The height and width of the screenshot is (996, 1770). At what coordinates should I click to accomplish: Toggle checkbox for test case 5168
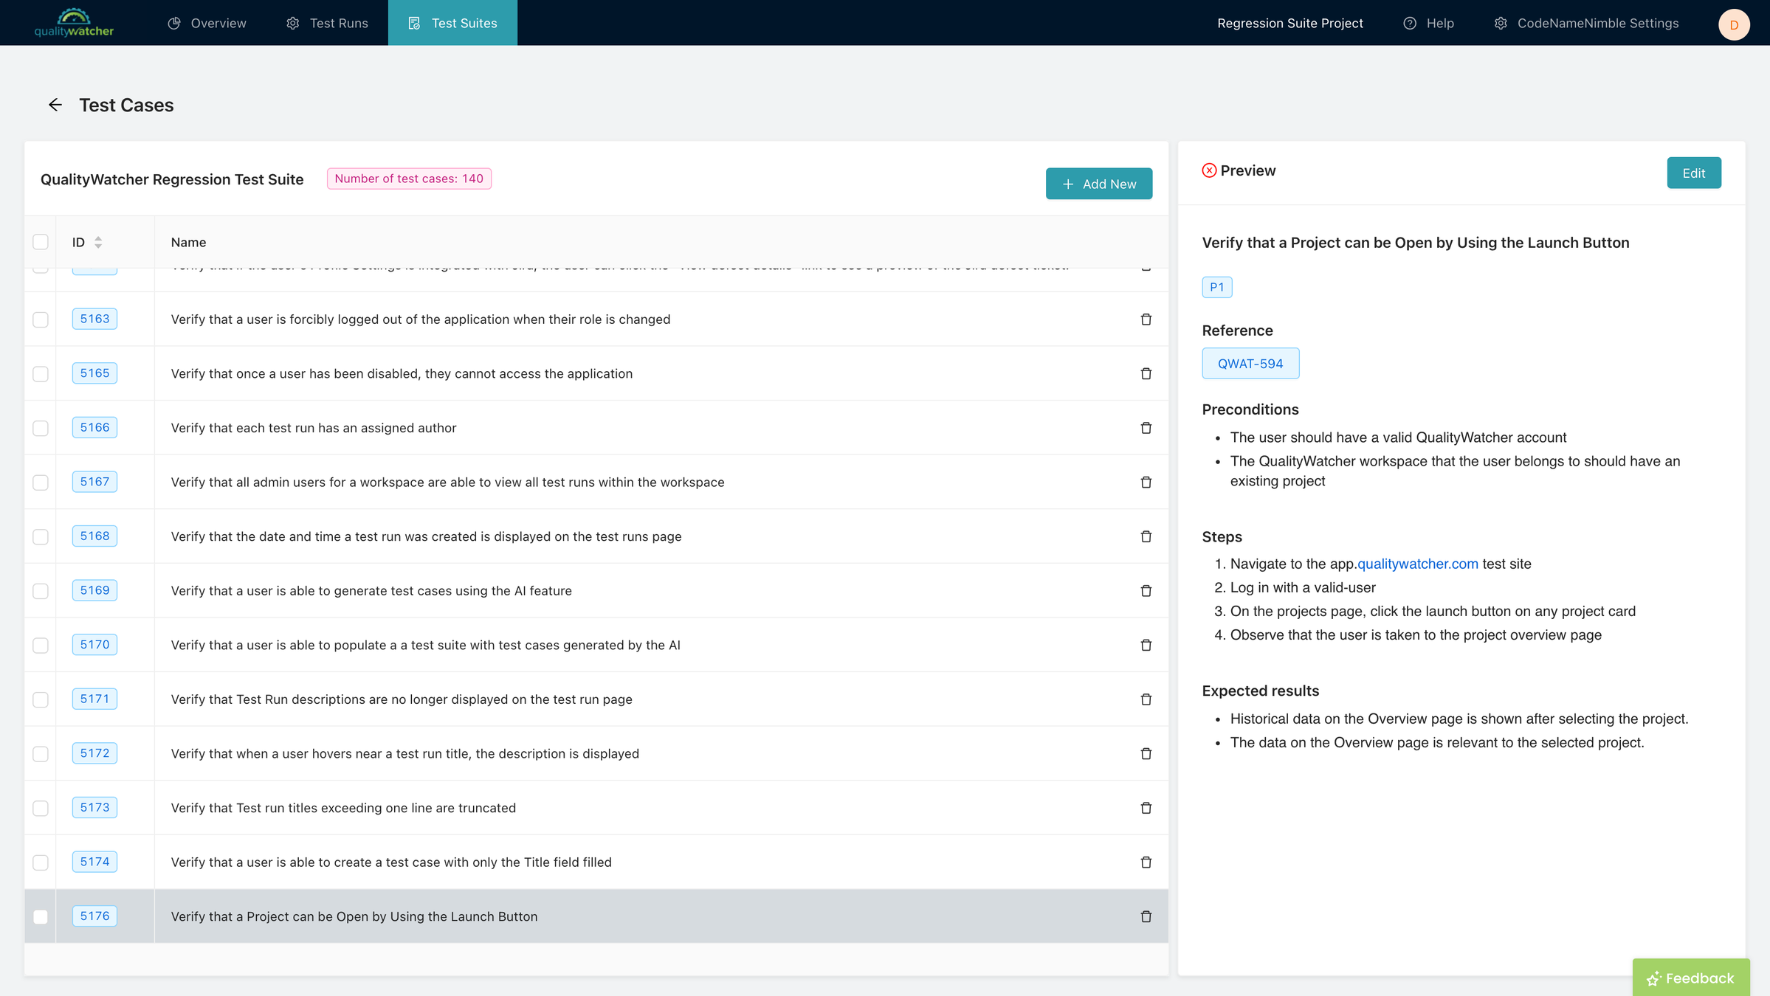(x=40, y=537)
